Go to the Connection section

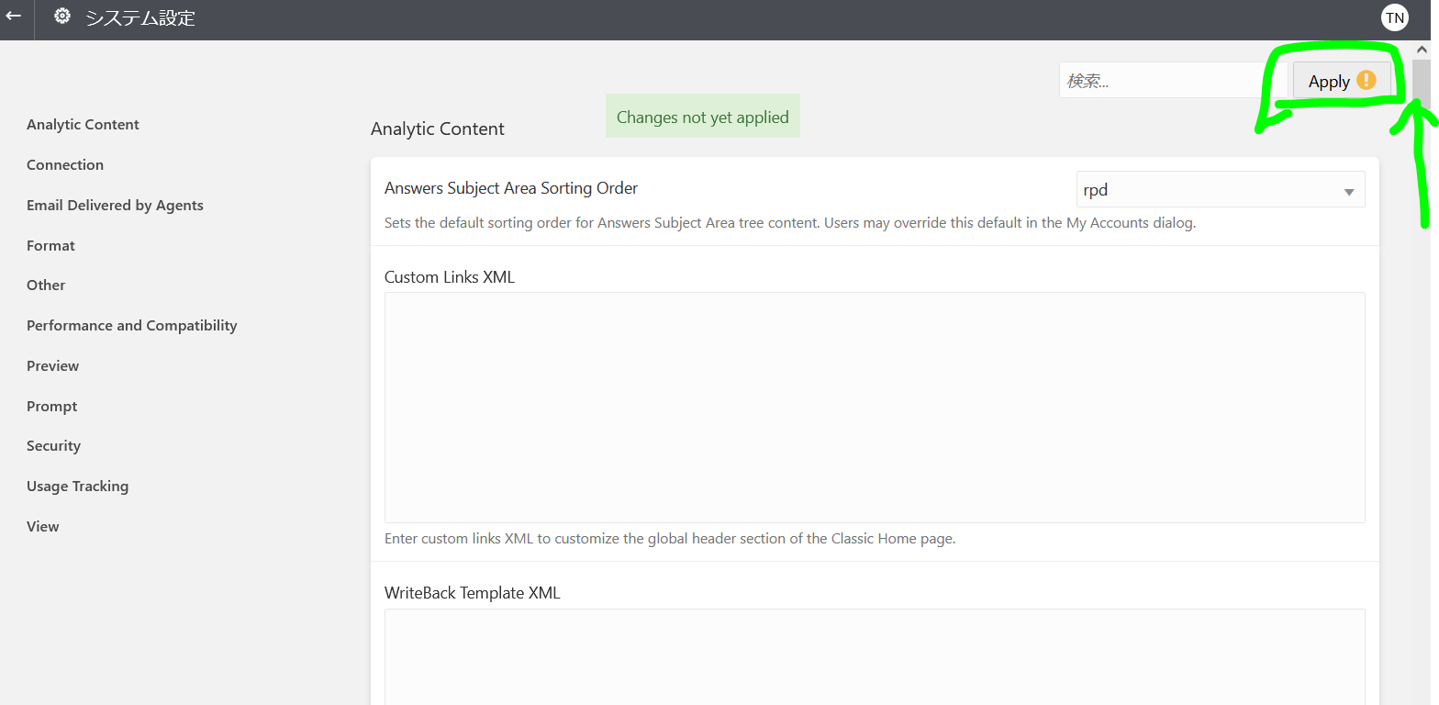pyautogui.click(x=65, y=165)
